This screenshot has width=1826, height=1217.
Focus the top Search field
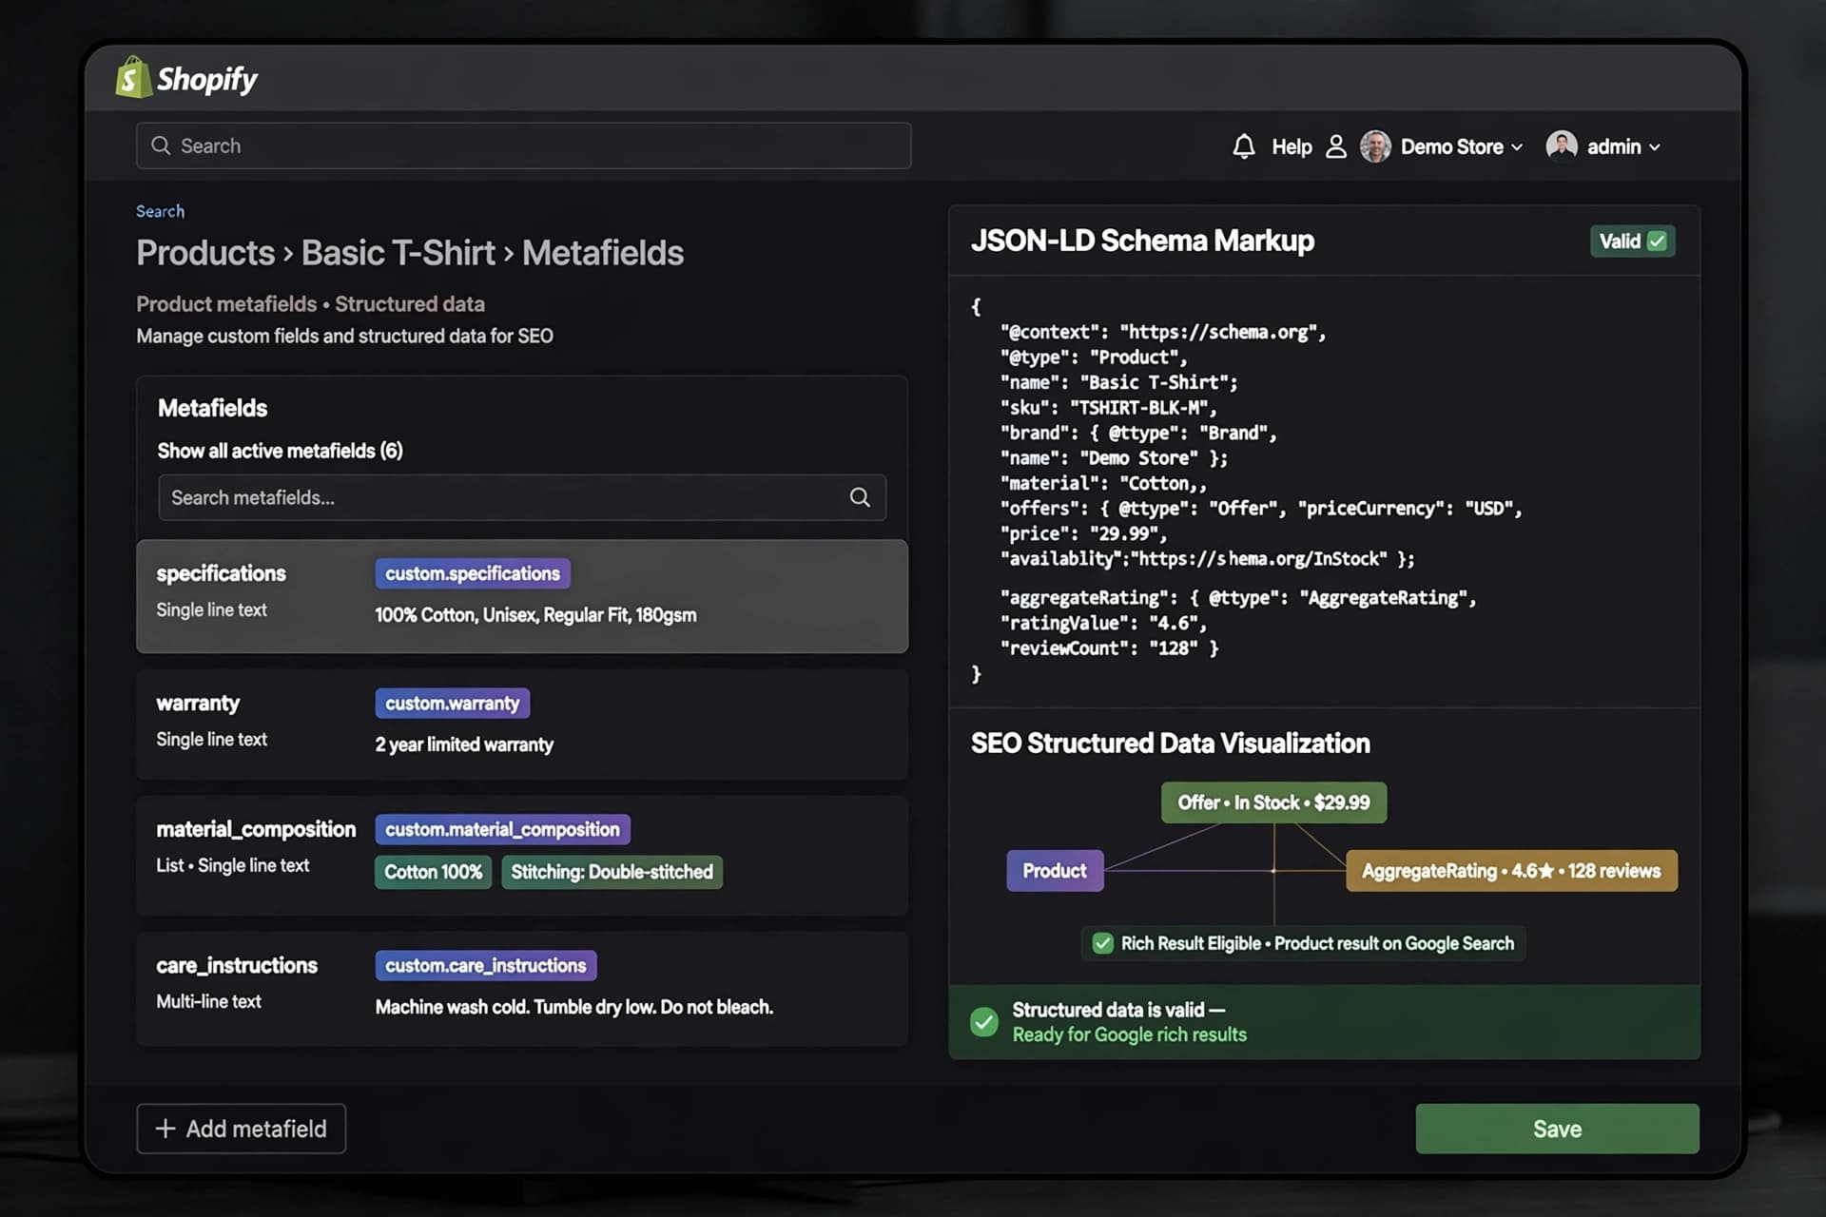[x=523, y=145]
